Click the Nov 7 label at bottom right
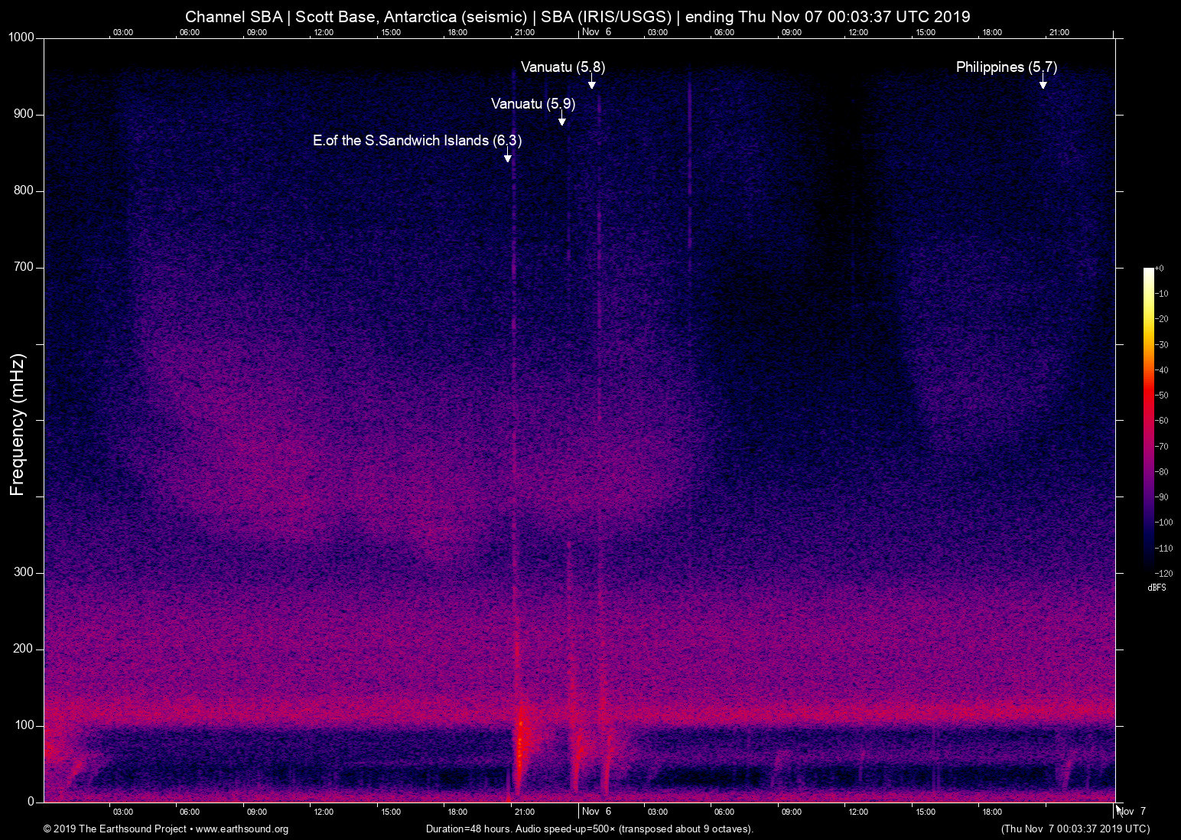 coord(1131,811)
